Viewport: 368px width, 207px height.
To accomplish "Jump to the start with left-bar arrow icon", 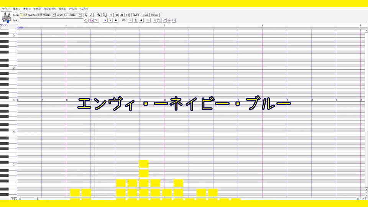I will [111, 15].
